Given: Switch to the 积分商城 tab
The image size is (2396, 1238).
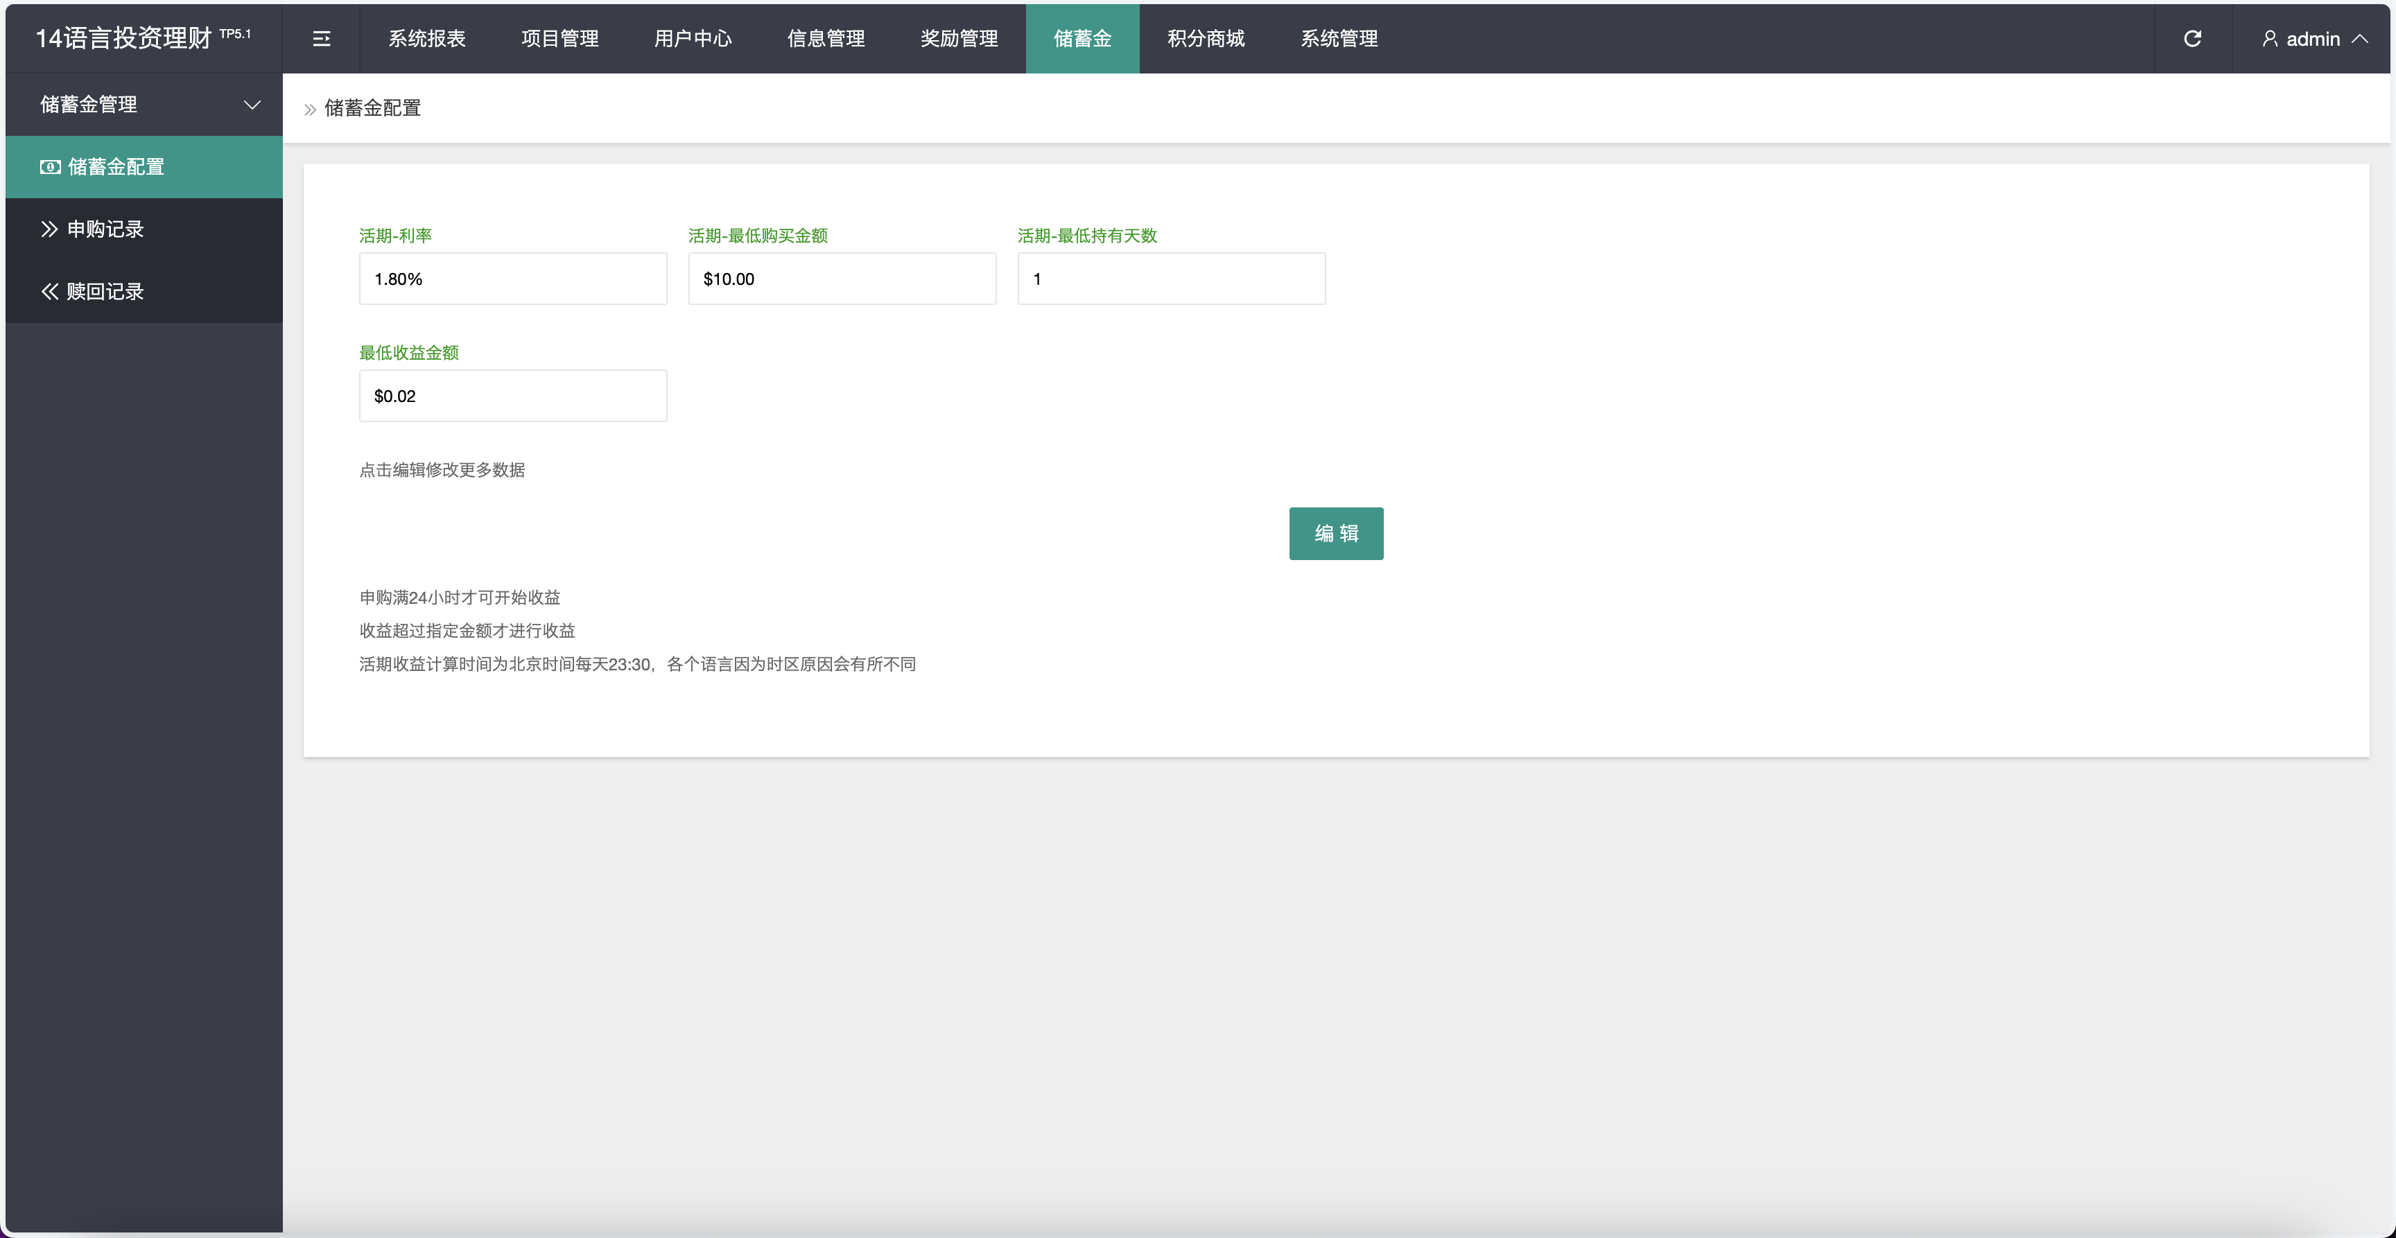Looking at the screenshot, I should [1204, 38].
